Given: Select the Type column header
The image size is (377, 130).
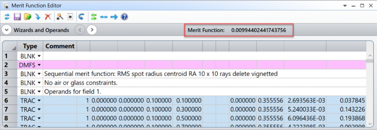Looking at the screenshot, I should [x=30, y=46].
